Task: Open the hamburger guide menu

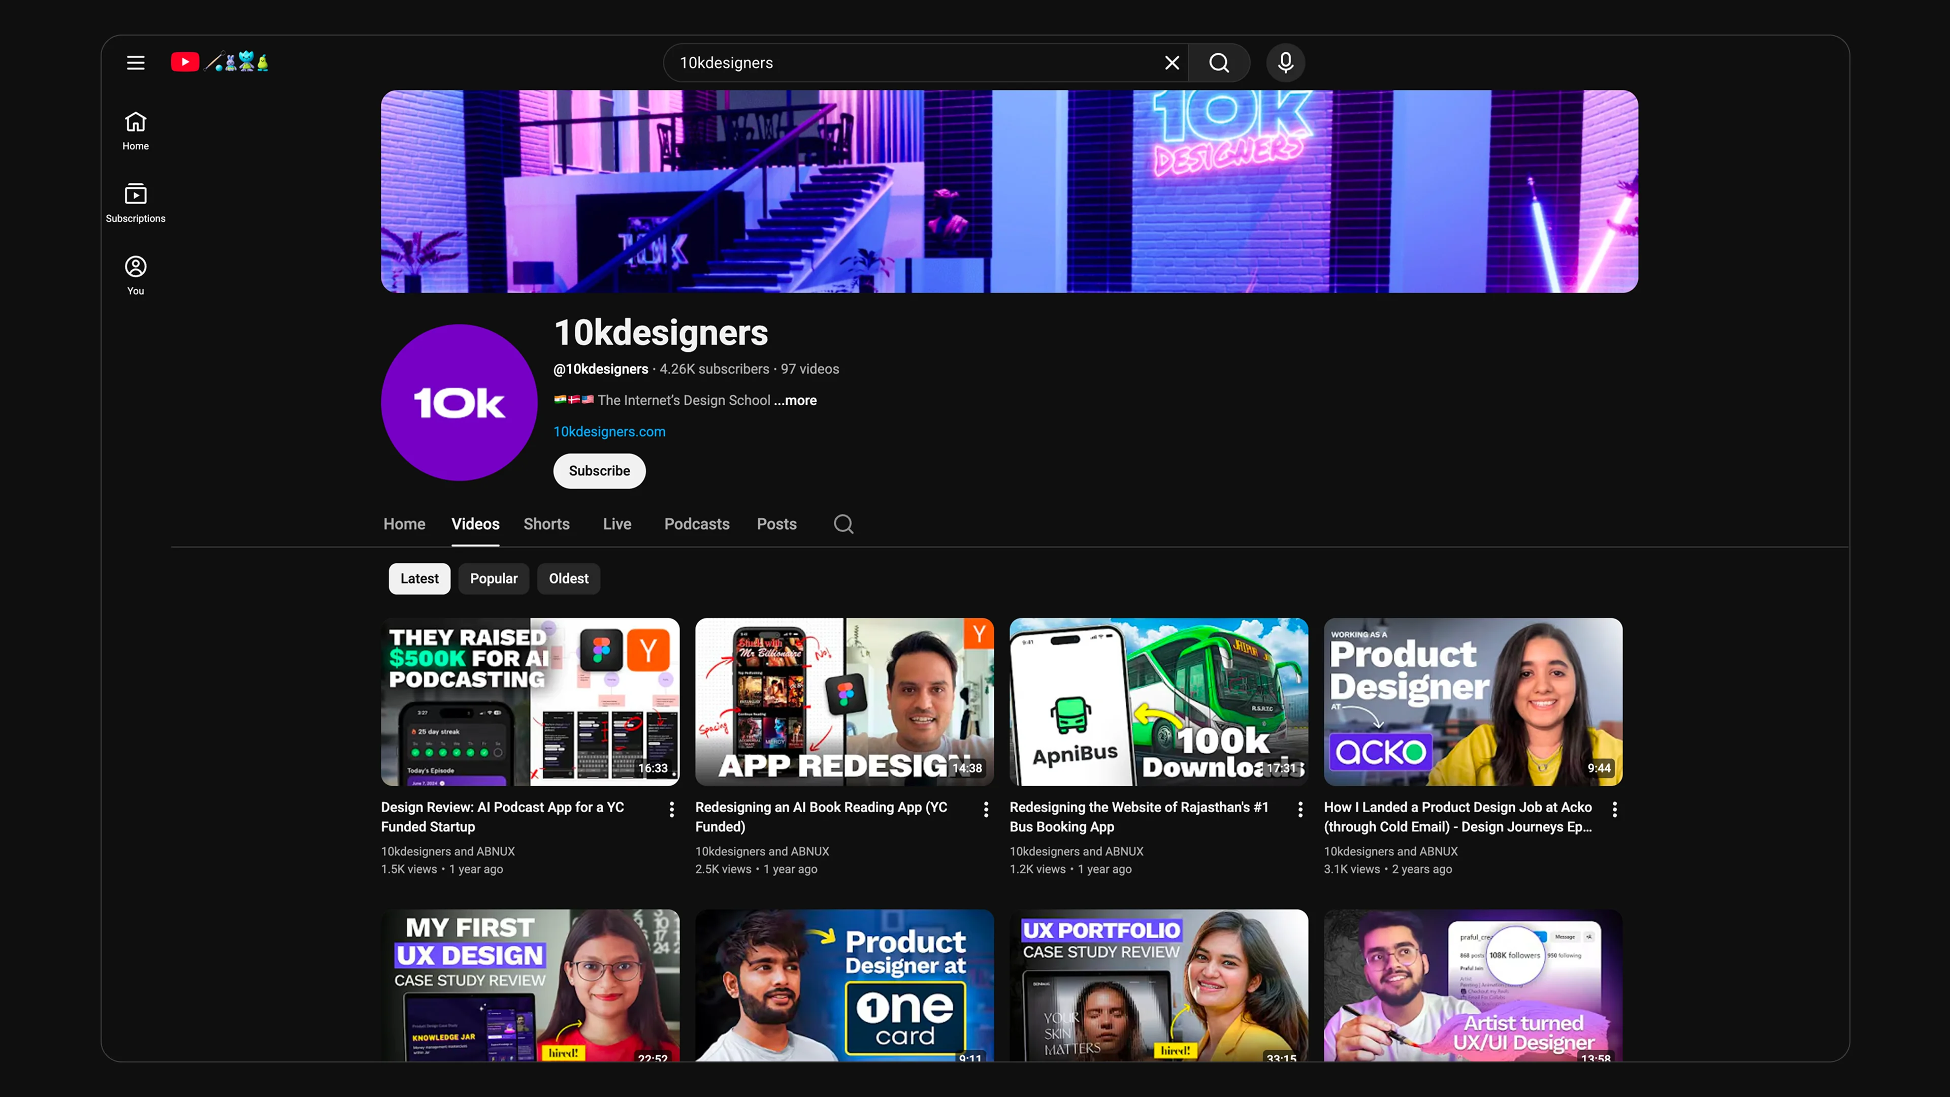Action: 136,63
